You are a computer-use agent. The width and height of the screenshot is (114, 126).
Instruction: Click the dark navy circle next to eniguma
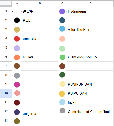[17, 112]
